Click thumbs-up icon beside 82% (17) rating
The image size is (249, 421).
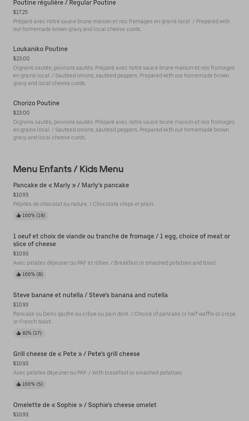(19, 333)
